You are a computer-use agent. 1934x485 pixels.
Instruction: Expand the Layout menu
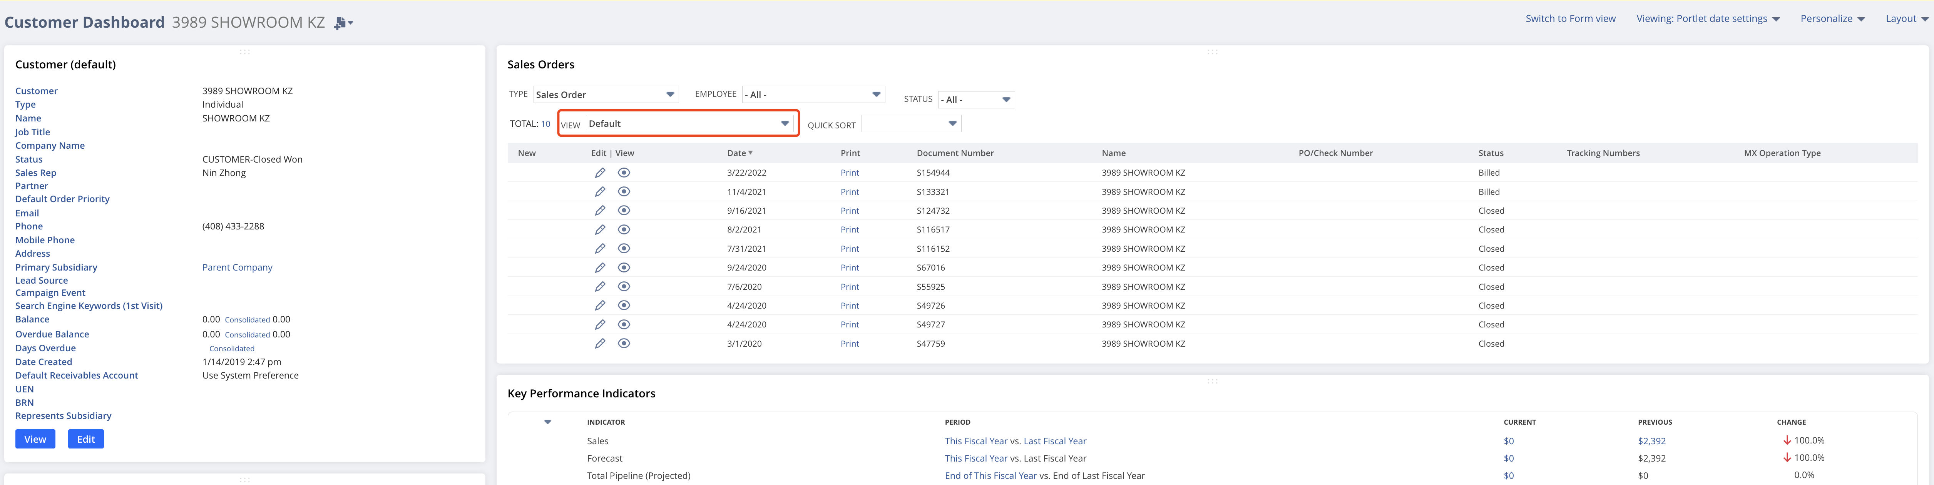[x=1907, y=19]
